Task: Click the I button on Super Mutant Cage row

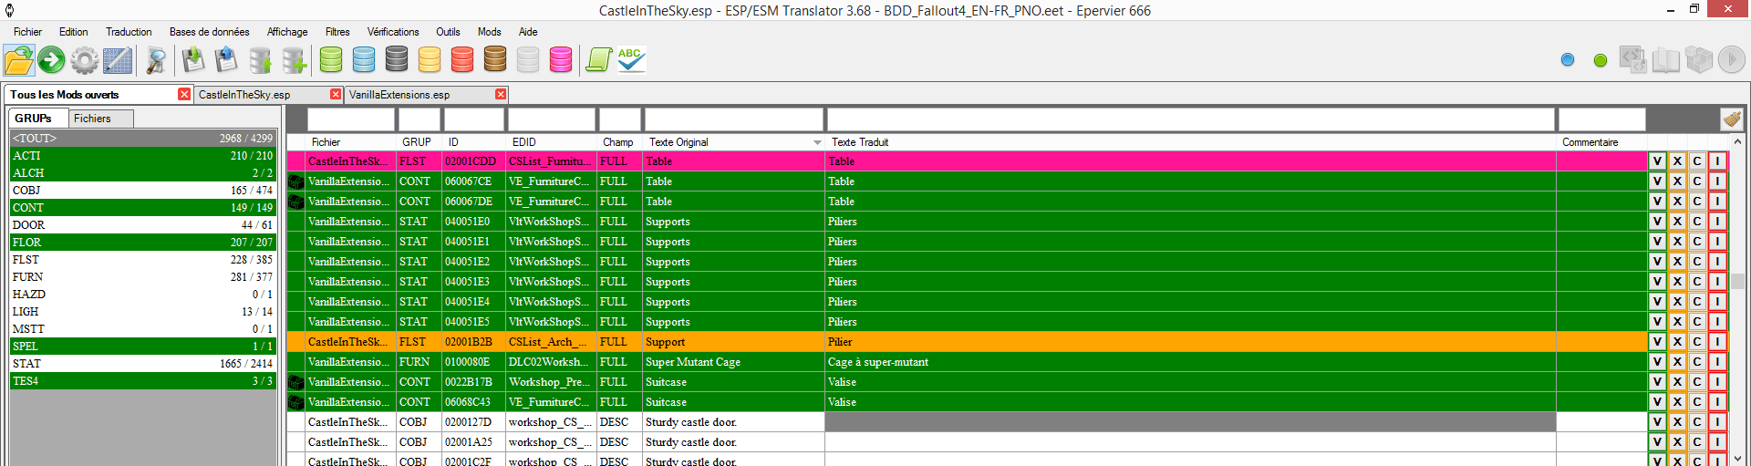Action: pos(1717,362)
